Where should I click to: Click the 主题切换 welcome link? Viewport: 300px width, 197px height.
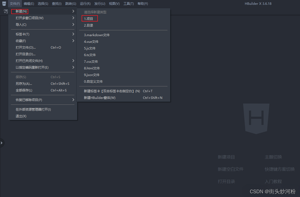(273, 157)
